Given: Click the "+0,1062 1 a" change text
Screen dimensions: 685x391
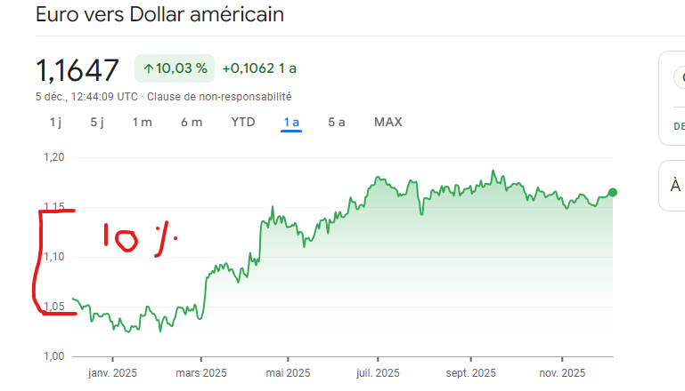Looking at the screenshot, I should [259, 68].
